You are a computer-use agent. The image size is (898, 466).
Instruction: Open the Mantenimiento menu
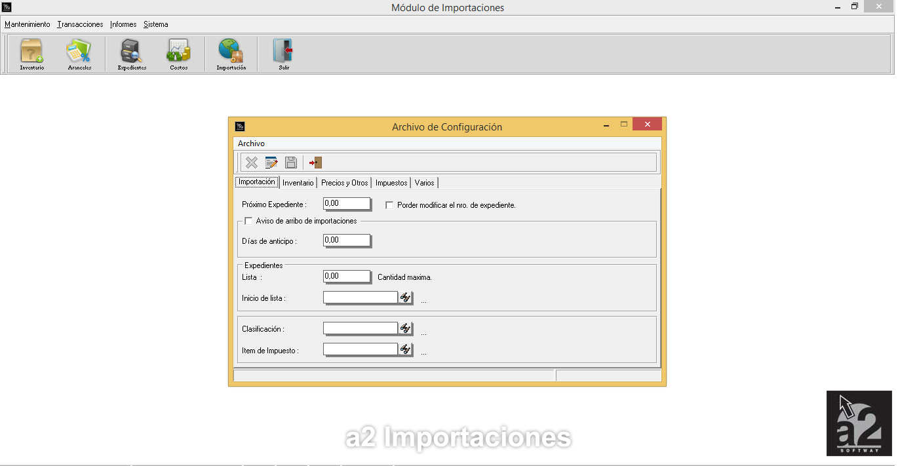coord(27,24)
